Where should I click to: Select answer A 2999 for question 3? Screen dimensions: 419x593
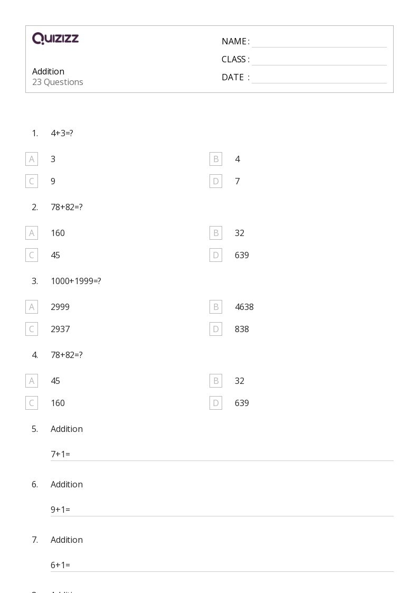32,307
